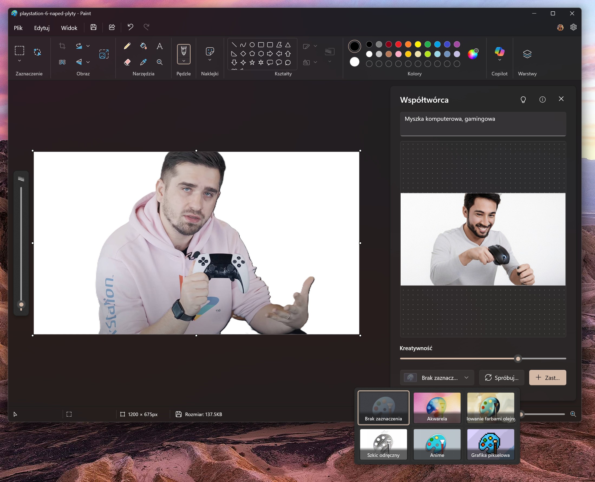The width and height of the screenshot is (595, 482).
Task: Click the info icon in Współtwórca panel
Action: pyautogui.click(x=542, y=99)
